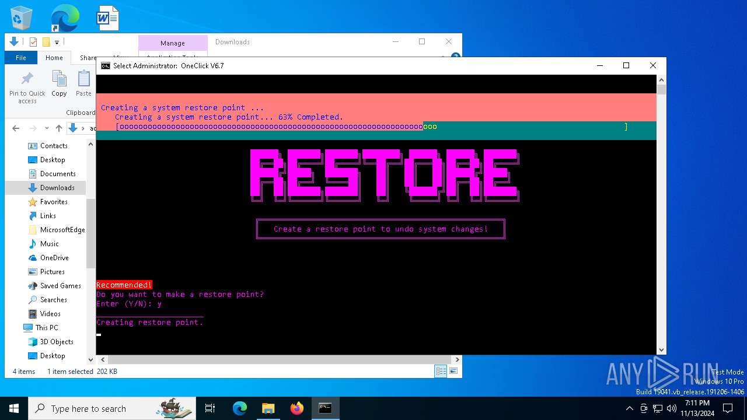Select Links in the navigation pane

(x=48, y=216)
